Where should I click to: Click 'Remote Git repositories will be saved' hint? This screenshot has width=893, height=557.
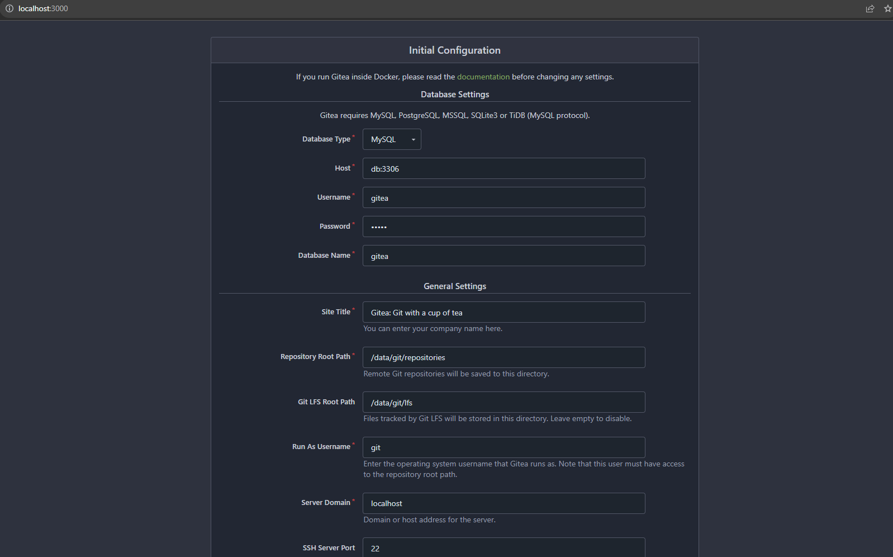[457, 374]
